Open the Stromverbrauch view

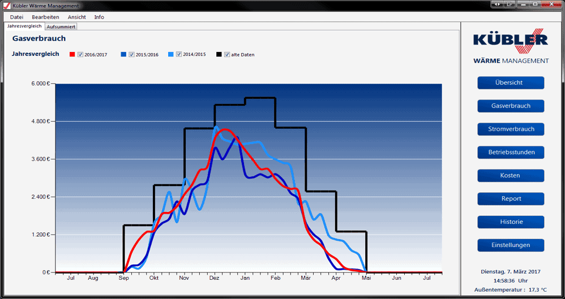(x=511, y=129)
